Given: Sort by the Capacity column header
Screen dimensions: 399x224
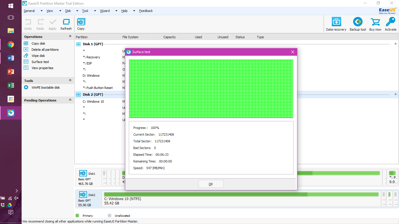Looking at the screenshot, I should point(164,37).
